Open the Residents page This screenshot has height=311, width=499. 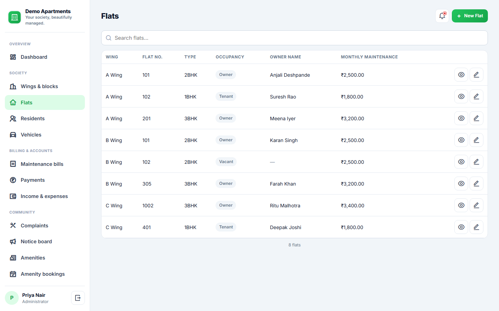[45, 119]
